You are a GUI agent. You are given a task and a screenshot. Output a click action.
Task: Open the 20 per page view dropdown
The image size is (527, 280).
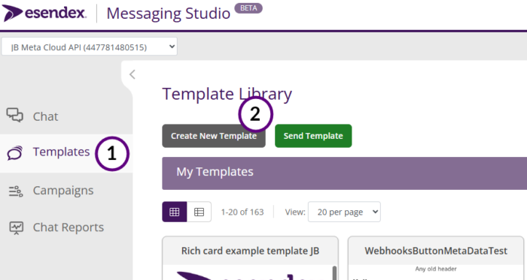tap(344, 212)
